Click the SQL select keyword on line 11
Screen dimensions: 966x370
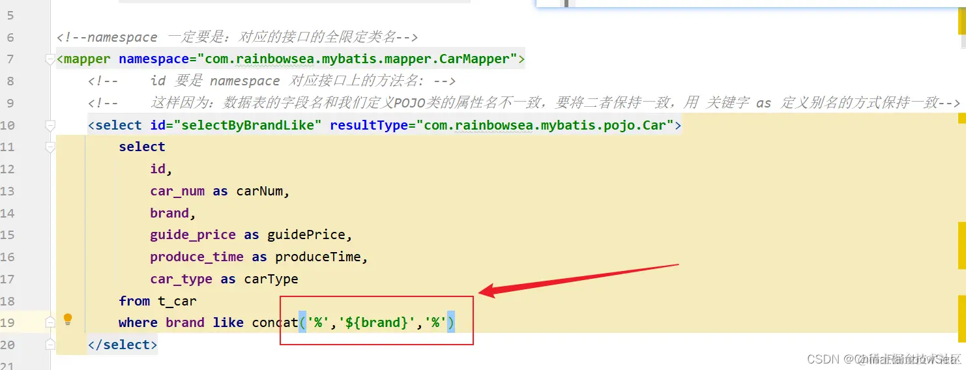pyautogui.click(x=142, y=147)
